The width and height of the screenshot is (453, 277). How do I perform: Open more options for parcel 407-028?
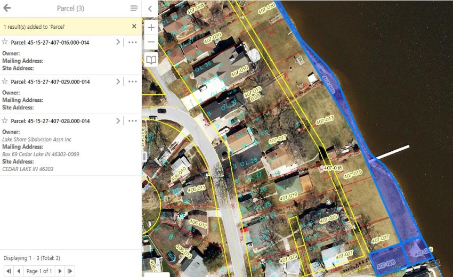coord(133,121)
